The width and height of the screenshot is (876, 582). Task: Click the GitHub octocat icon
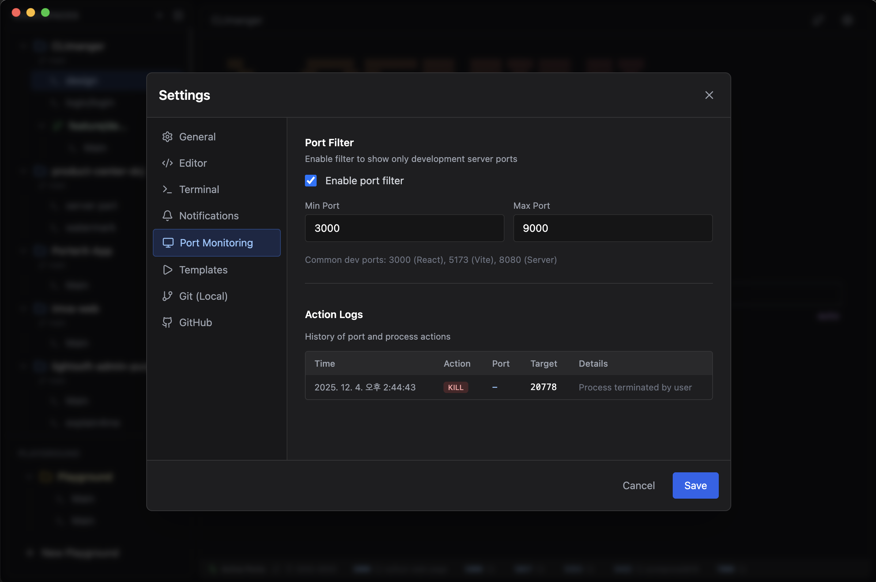(167, 322)
